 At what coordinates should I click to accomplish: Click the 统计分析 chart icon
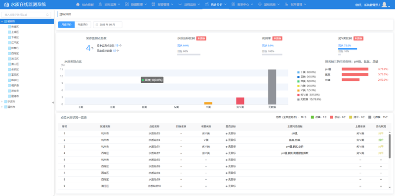206,4
